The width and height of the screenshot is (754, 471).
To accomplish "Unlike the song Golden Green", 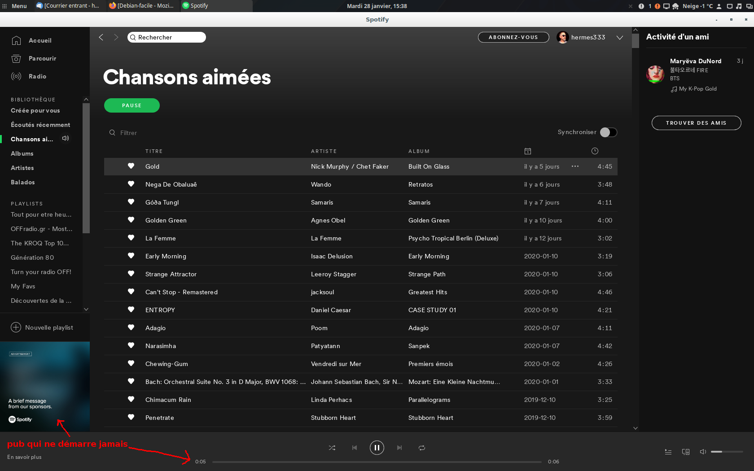I will click(x=131, y=220).
